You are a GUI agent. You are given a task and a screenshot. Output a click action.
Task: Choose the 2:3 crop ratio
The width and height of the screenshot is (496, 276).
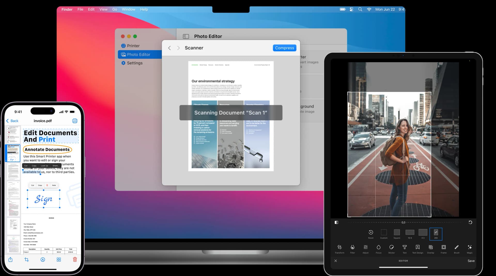point(436,234)
